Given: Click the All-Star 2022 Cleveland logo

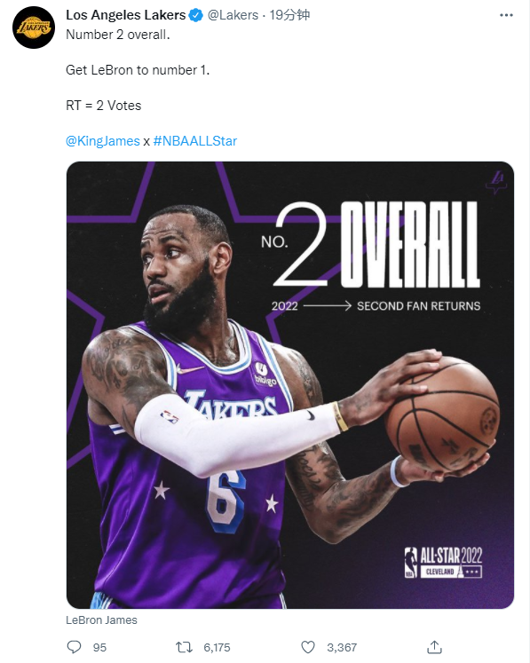Looking at the screenshot, I should [443, 563].
